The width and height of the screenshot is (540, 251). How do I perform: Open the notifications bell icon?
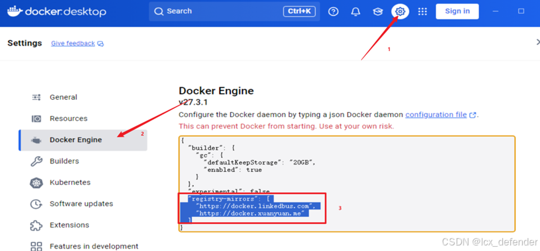pos(355,12)
